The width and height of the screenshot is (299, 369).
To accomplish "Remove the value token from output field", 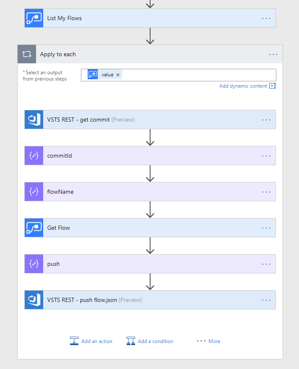I will click(x=118, y=75).
